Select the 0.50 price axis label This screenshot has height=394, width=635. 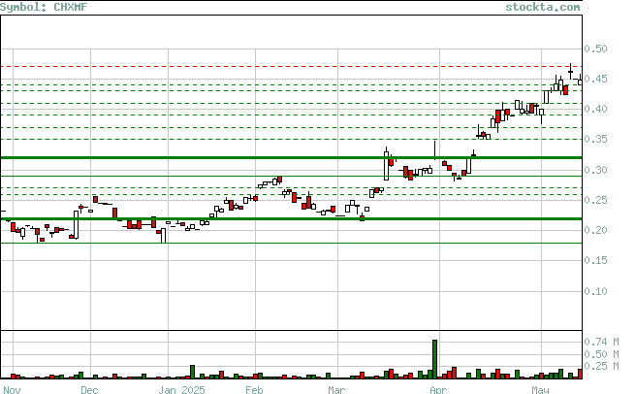pyautogui.click(x=595, y=49)
